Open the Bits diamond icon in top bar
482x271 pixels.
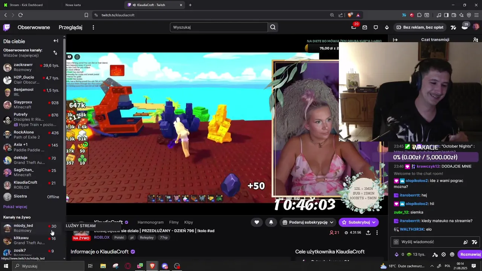pos(387,27)
